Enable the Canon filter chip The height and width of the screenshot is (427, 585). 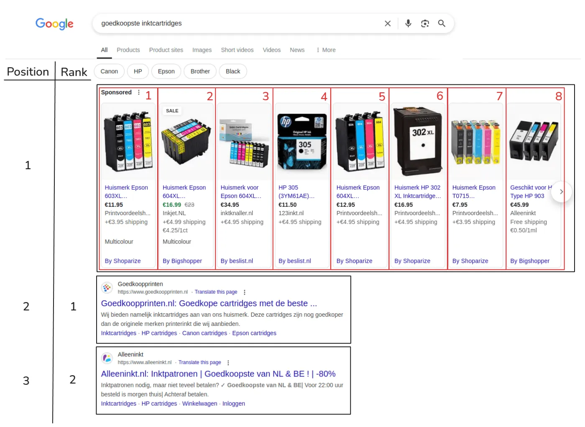coord(109,71)
